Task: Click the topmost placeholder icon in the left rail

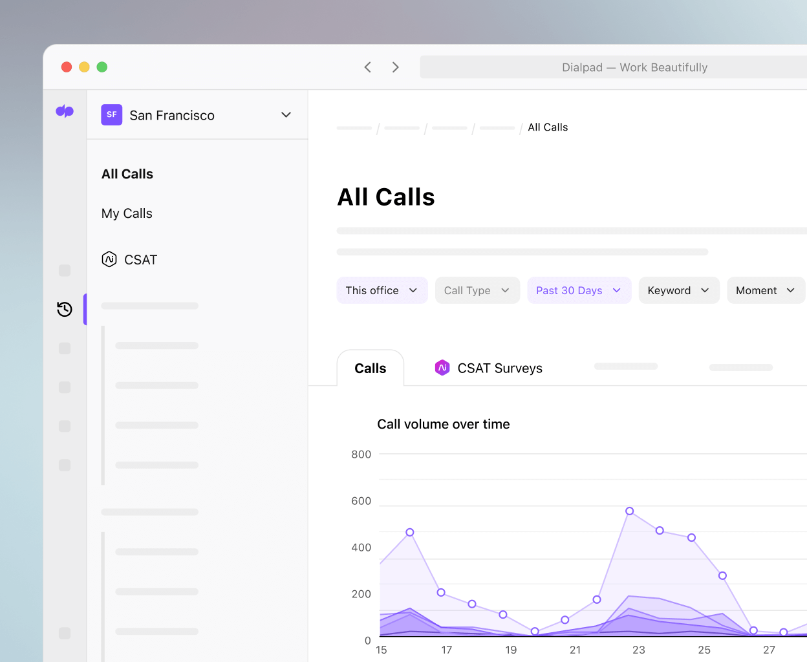Action: pos(64,270)
